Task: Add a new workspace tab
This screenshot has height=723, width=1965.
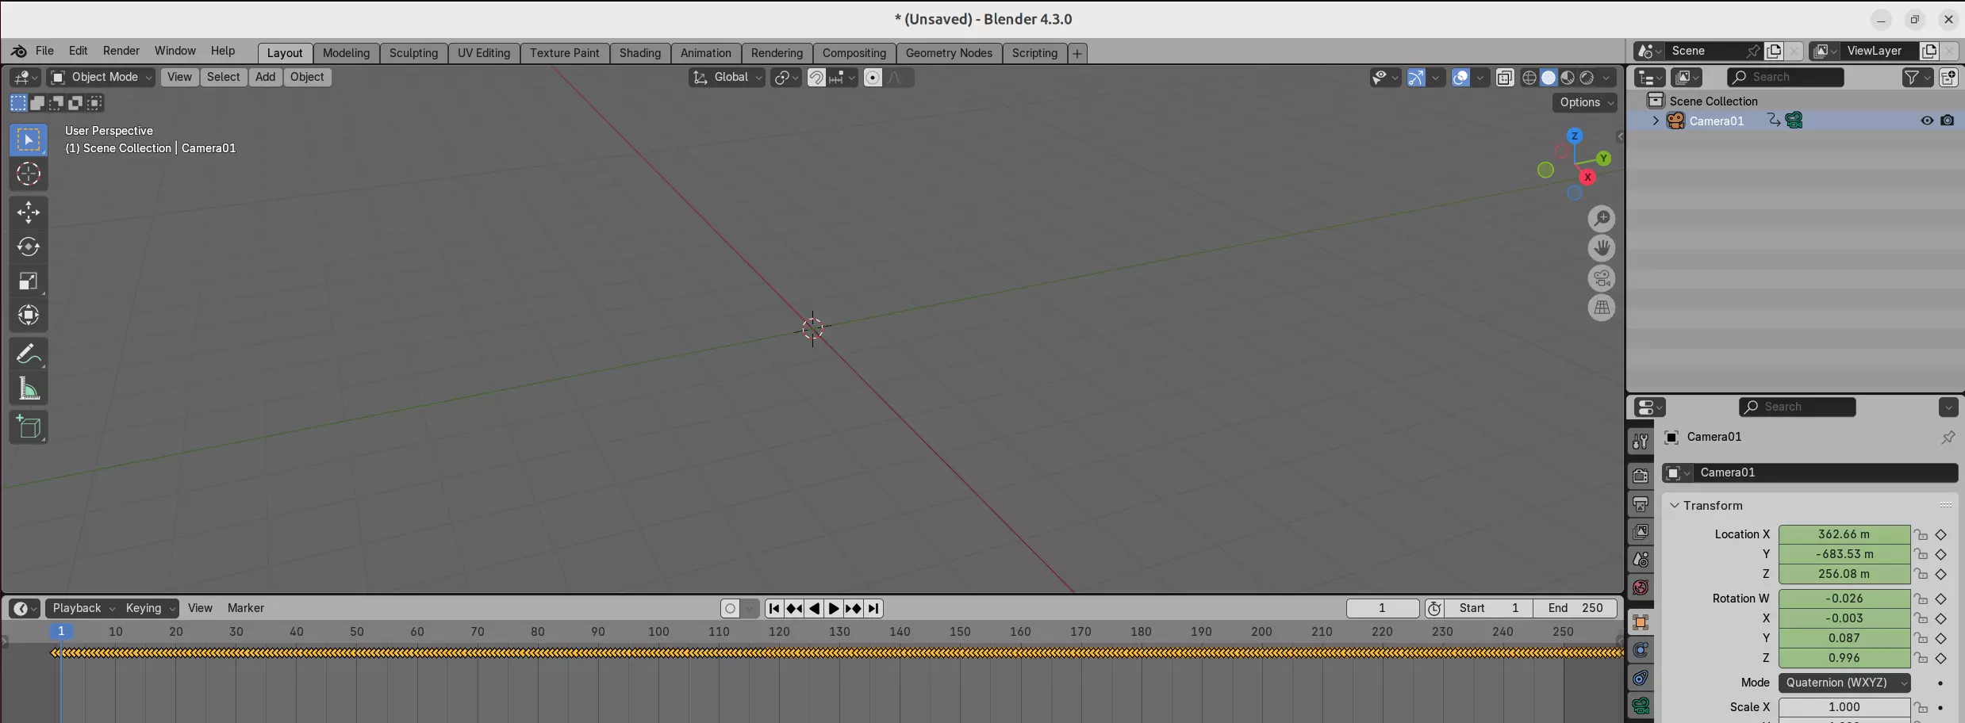Action: 1077,53
